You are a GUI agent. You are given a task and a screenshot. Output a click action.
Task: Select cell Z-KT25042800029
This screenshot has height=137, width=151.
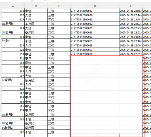[95, 41]
